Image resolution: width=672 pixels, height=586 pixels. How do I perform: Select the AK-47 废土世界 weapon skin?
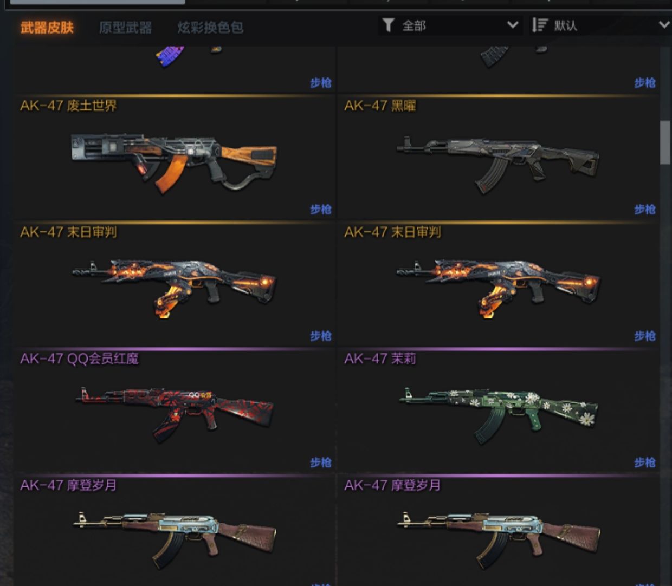(175, 157)
